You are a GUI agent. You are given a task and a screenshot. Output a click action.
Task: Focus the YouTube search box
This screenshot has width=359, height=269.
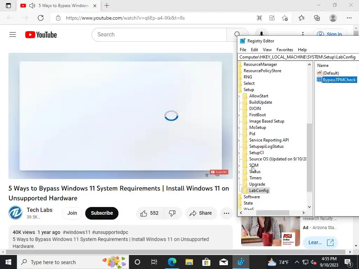[x=159, y=35]
